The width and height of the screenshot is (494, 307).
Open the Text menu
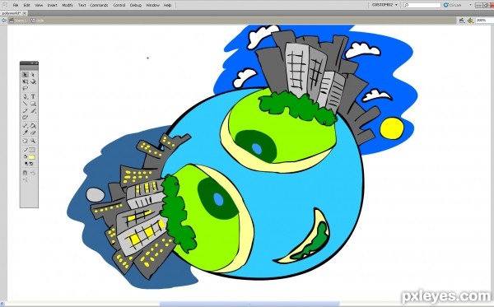tap(82, 6)
